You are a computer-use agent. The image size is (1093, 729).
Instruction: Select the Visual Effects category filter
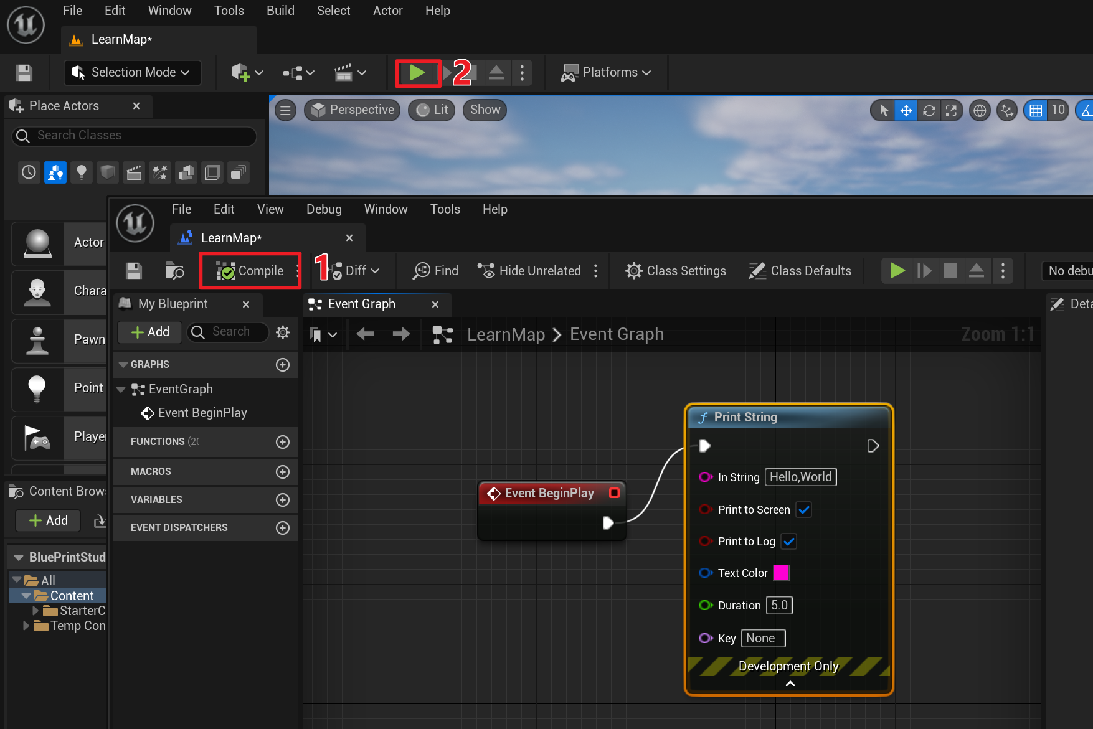coord(160,172)
